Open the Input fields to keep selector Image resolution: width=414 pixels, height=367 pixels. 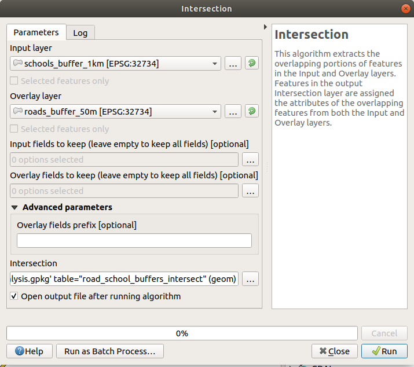click(x=250, y=160)
